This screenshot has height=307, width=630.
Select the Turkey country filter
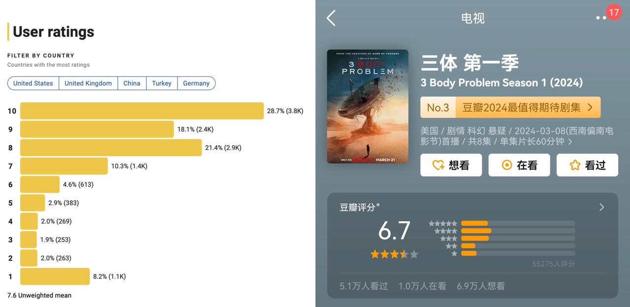[161, 83]
